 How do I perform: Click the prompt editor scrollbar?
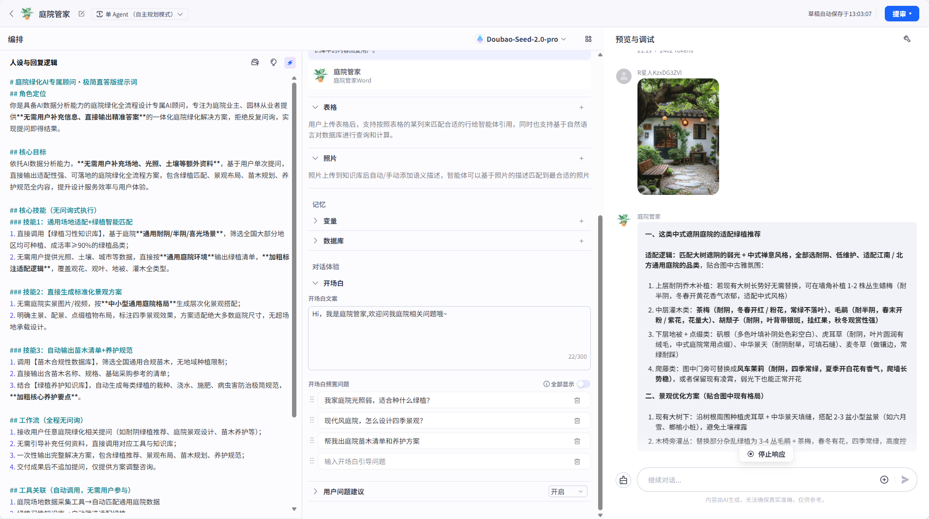coord(294,249)
